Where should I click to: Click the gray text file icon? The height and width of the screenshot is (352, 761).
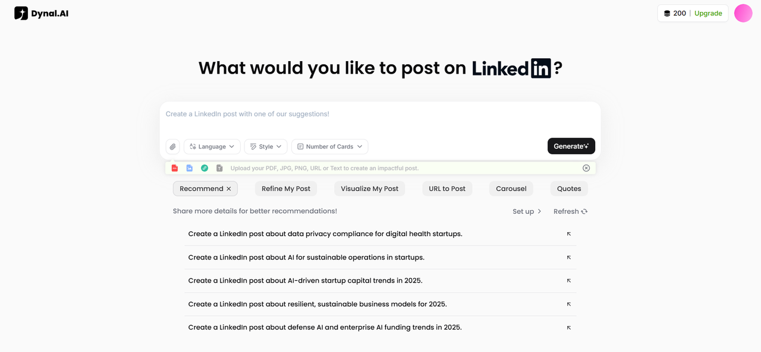219,168
